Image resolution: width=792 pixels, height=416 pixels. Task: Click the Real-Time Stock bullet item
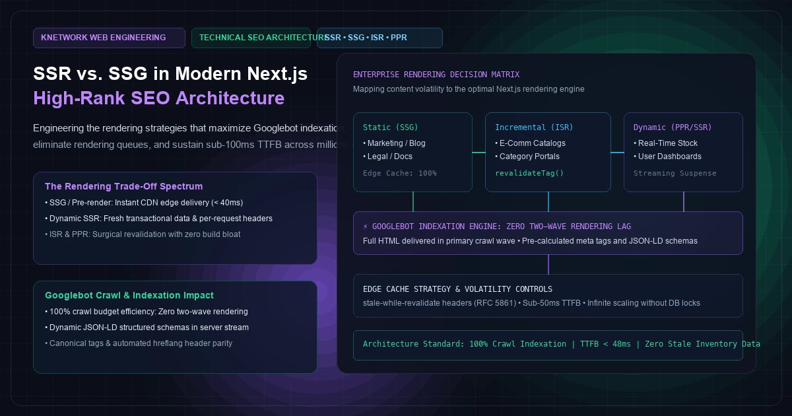(665, 143)
